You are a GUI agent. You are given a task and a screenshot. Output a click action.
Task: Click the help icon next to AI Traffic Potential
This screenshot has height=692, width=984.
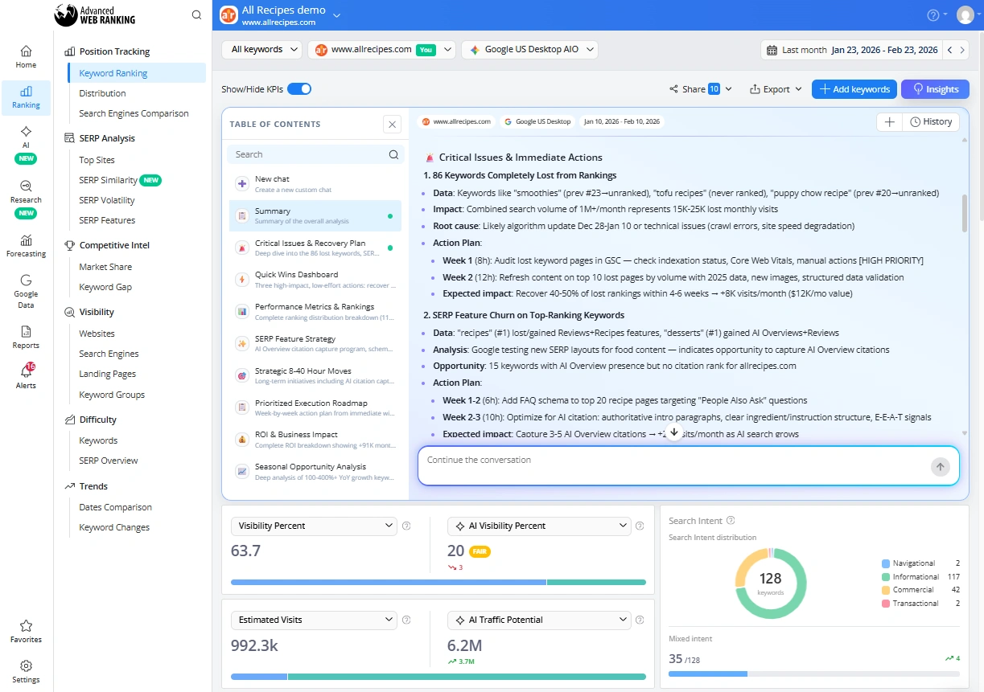click(640, 620)
